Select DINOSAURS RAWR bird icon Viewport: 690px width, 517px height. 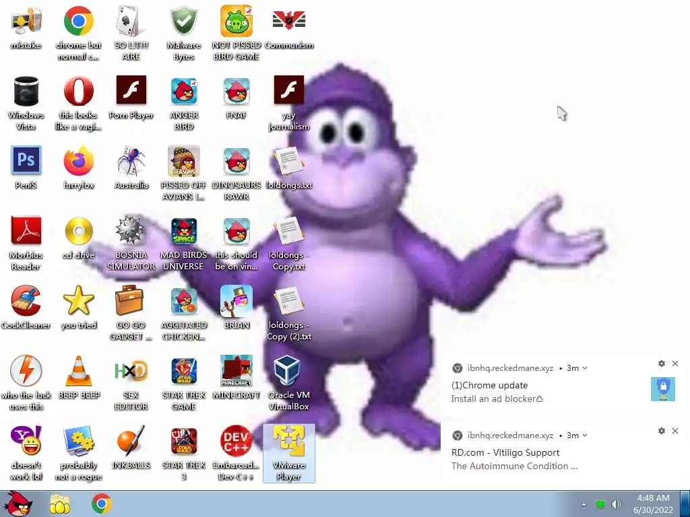pos(237,173)
